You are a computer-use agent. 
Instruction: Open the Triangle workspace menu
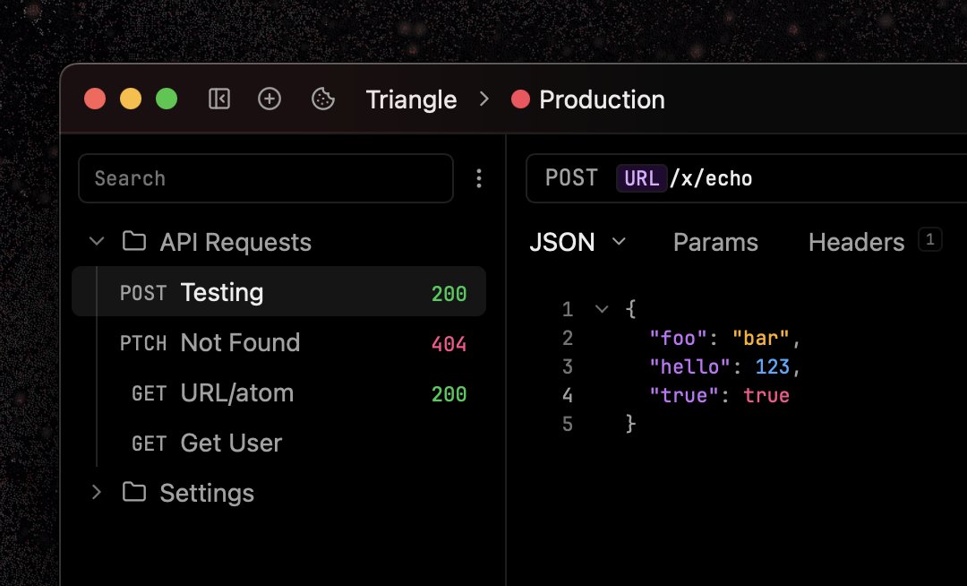pos(411,99)
